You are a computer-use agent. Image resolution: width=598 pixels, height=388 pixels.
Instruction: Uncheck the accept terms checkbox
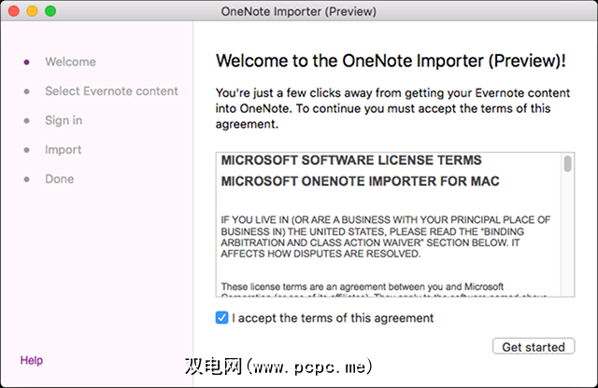tap(221, 318)
